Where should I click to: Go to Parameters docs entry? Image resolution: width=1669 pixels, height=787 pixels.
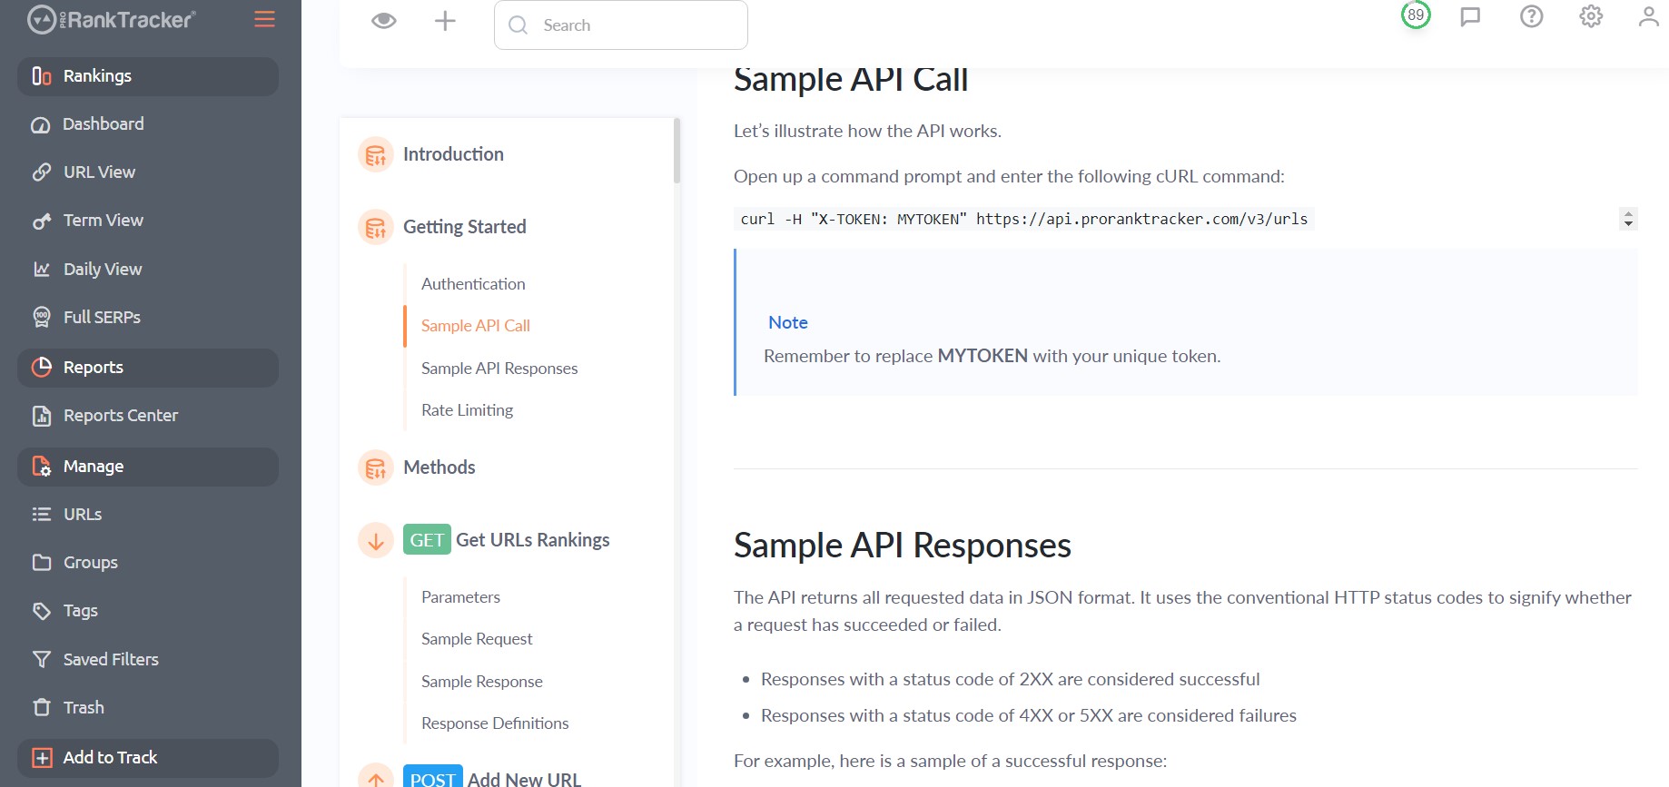pyautogui.click(x=460, y=597)
